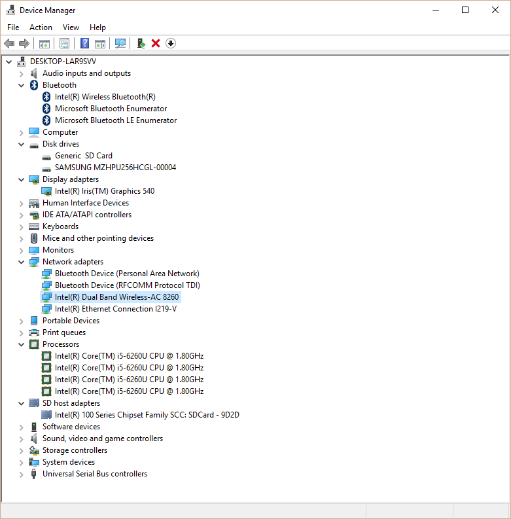Select Bluetooth Device (RFCOMM Protocol TDI)

(x=128, y=285)
